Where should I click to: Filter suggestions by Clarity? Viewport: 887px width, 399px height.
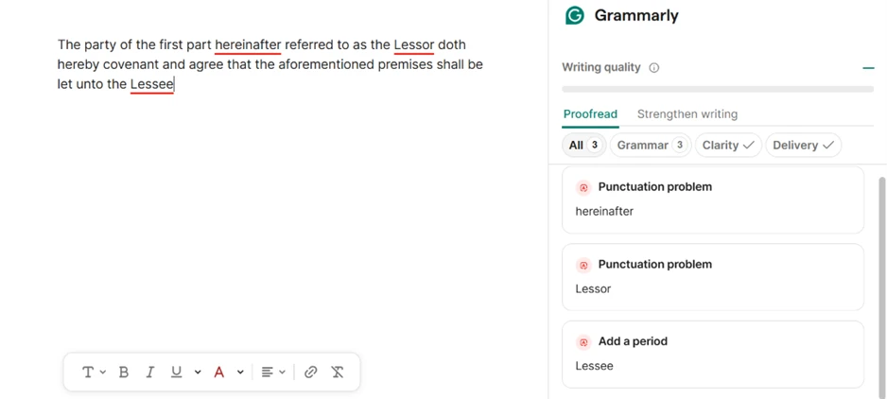coord(728,146)
